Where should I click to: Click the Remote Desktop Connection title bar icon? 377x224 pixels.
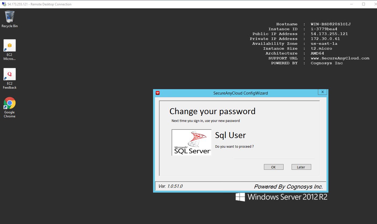point(4,4)
